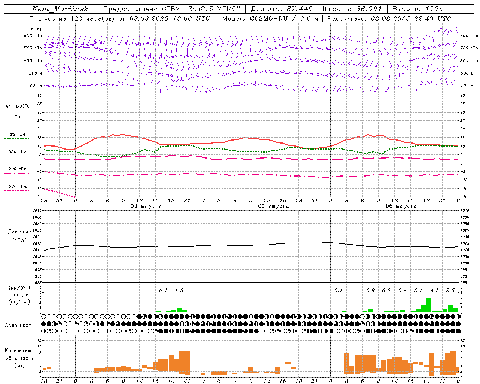Click the "850 гПа" label in temperature legend
The height and width of the screenshot is (384, 480).
(x=18, y=152)
